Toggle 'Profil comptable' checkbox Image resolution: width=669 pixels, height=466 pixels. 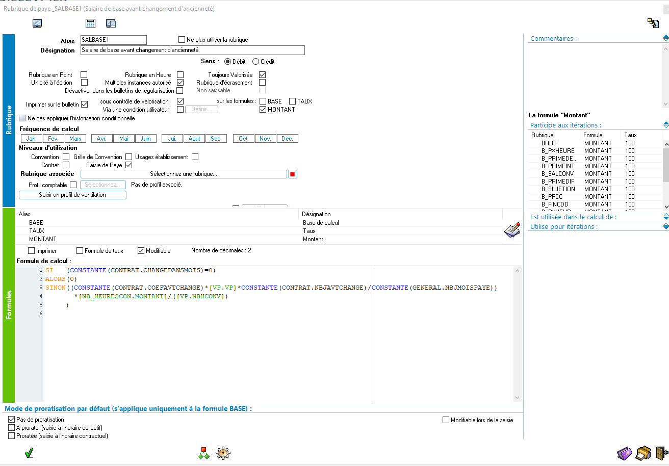[x=73, y=185]
